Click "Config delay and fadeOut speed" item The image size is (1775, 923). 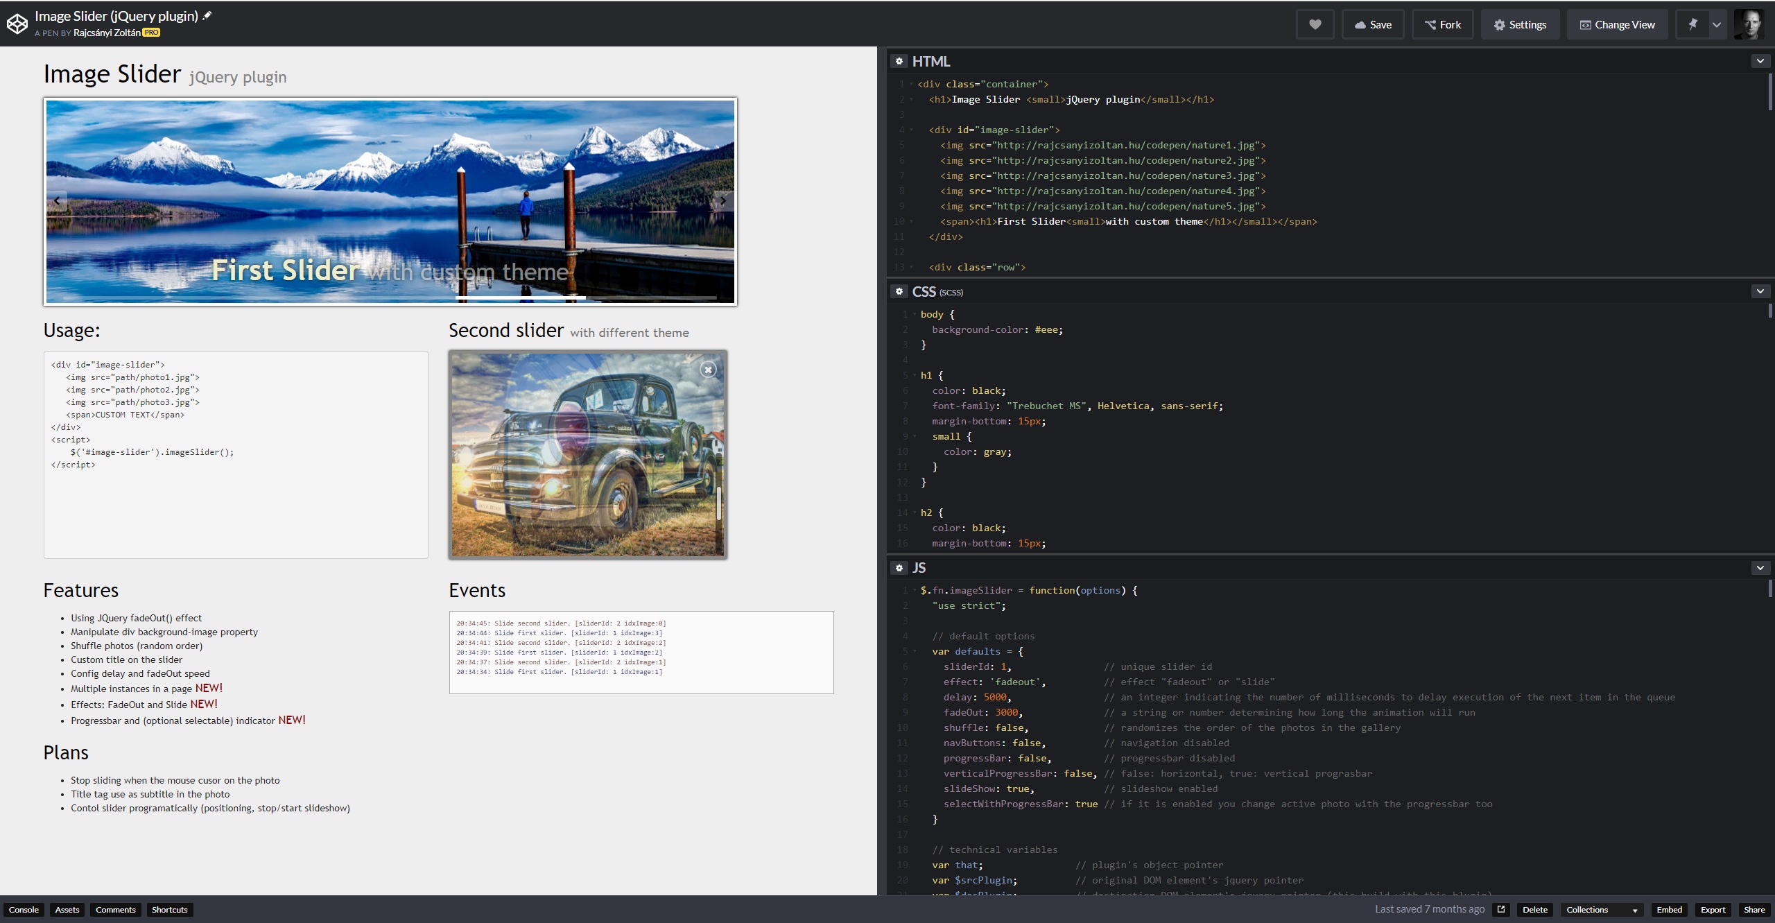140,673
